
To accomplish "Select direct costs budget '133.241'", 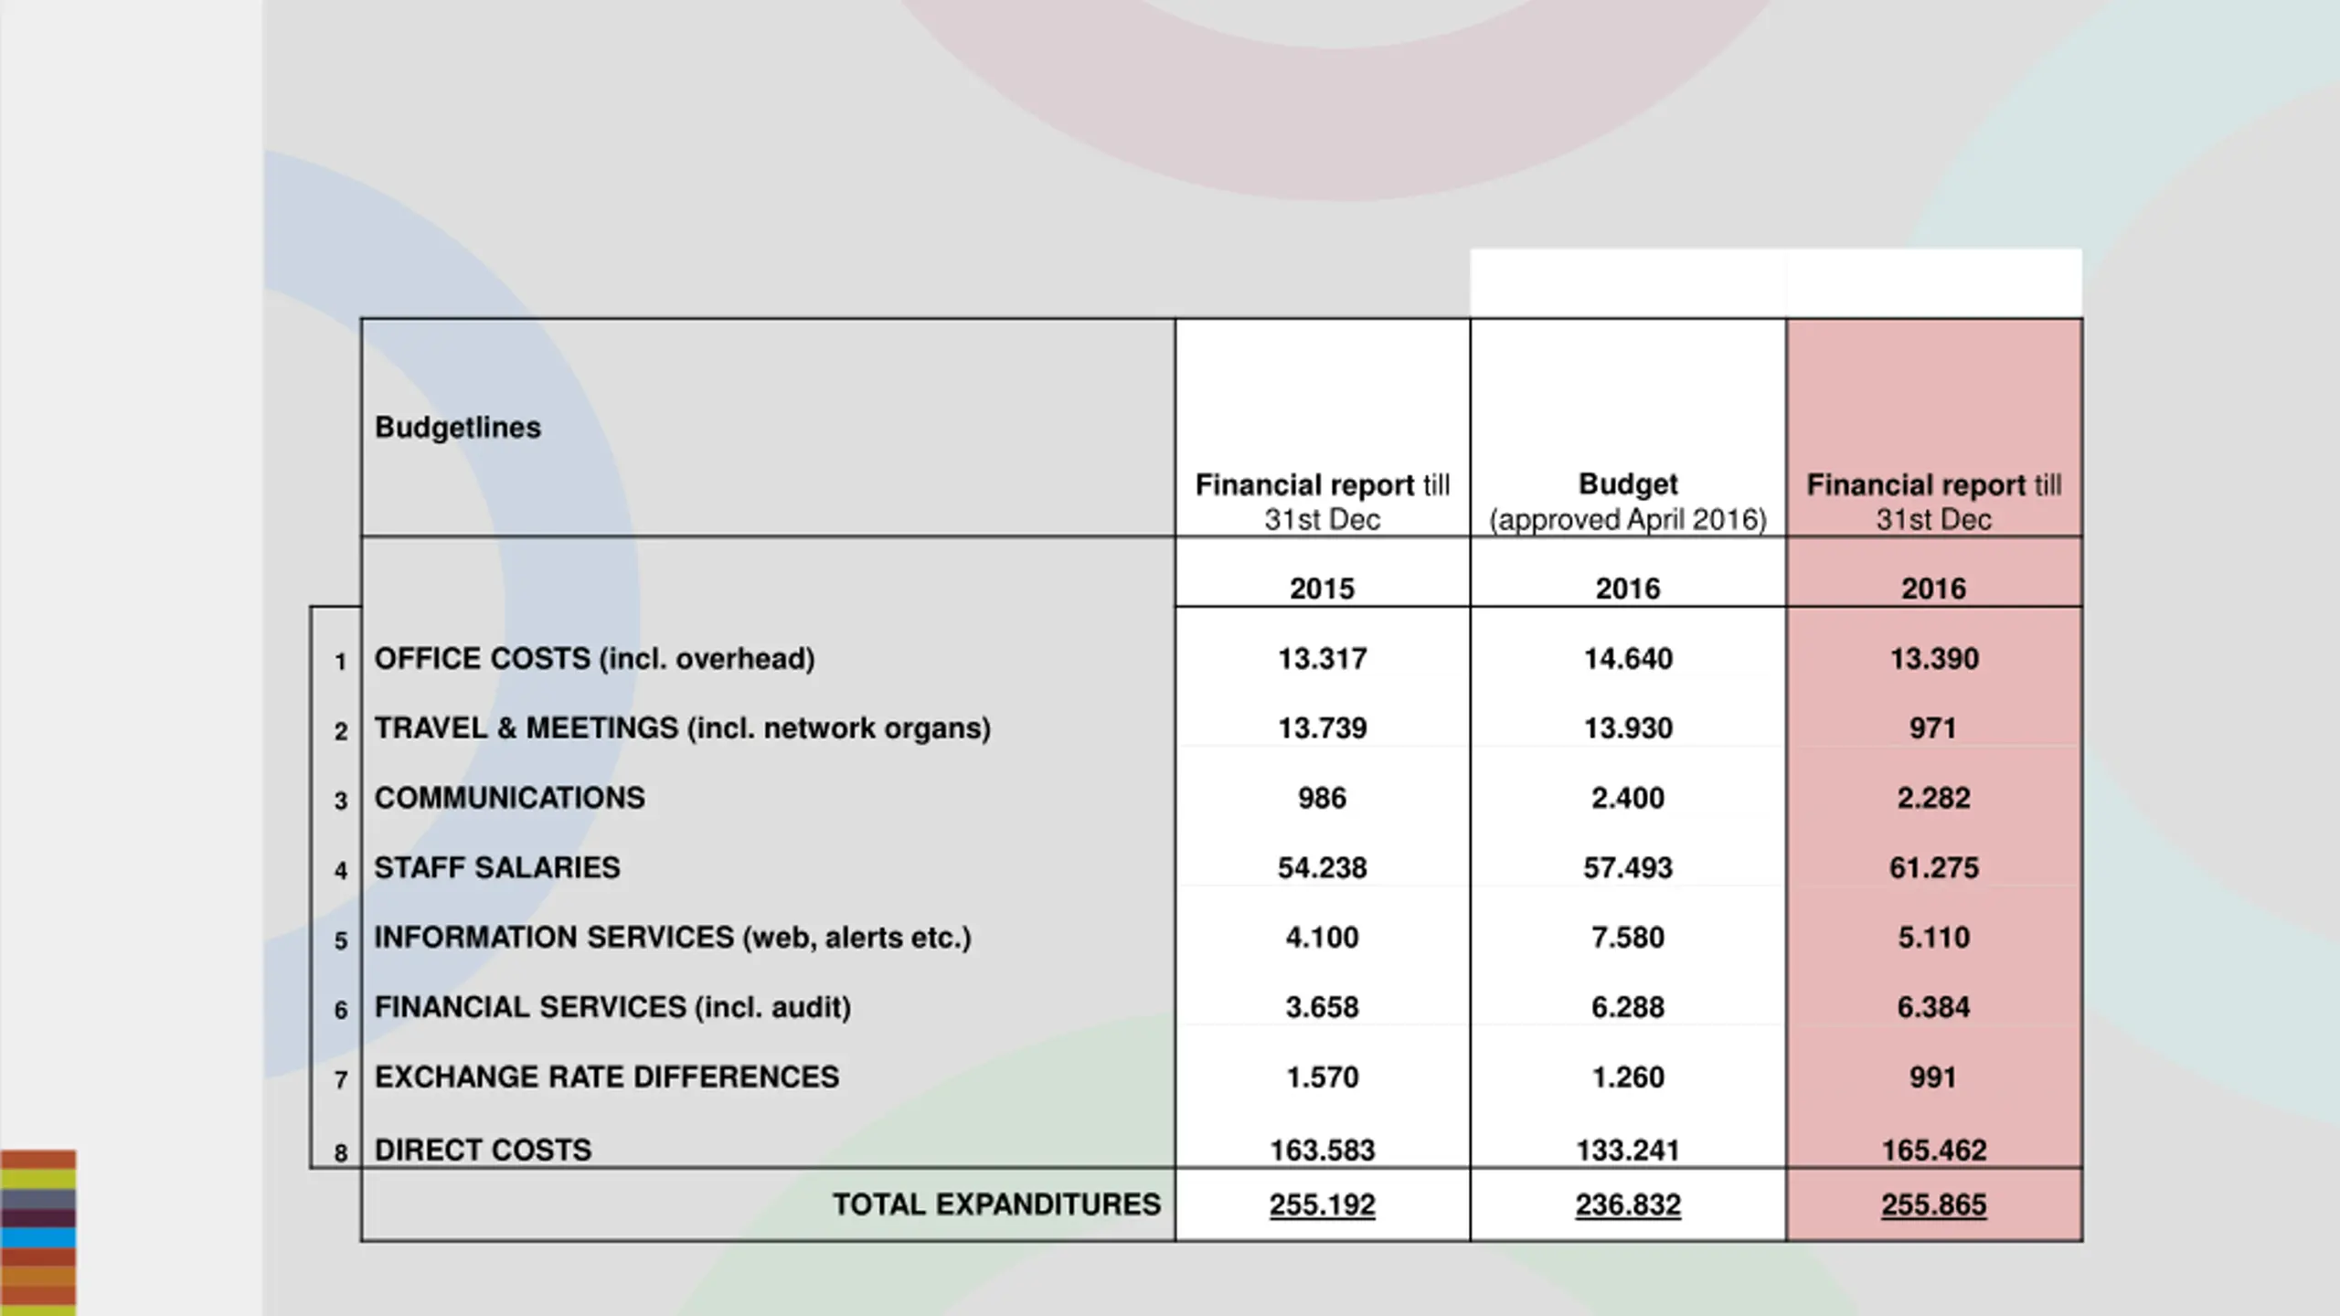I will click(x=1628, y=1150).
